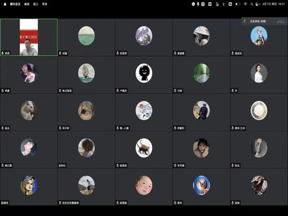Select the active speaker video tile
This screenshot has height=216, width=288.
tap(29, 37)
